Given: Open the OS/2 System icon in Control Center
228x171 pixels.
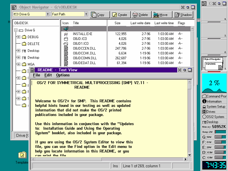Looking at the screenshot, I should (x=204, y=117).
